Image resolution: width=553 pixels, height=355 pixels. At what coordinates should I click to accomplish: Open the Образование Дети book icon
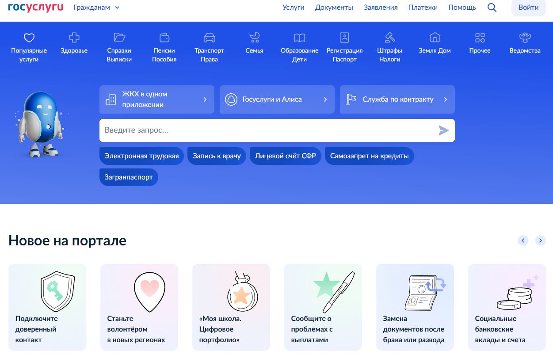click(x=299, y=38)
